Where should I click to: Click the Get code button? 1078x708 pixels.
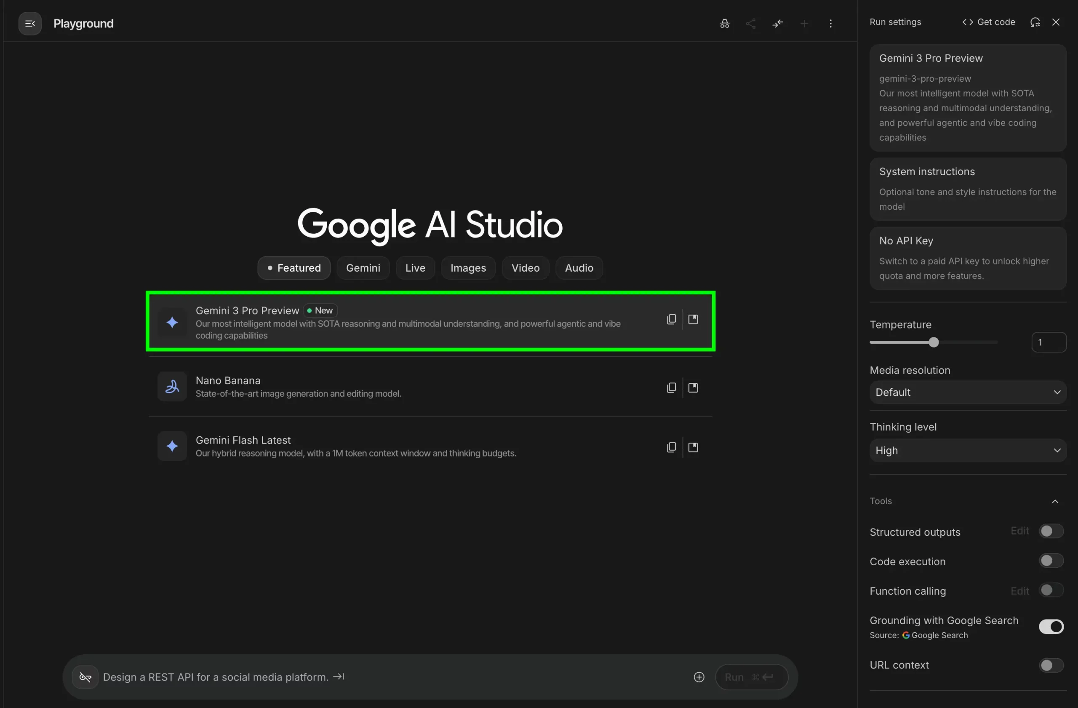pyautogui.click(x=988, y=21)
